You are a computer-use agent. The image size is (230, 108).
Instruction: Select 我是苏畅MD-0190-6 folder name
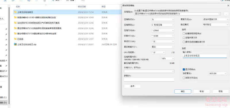click(x=37, y=18)
